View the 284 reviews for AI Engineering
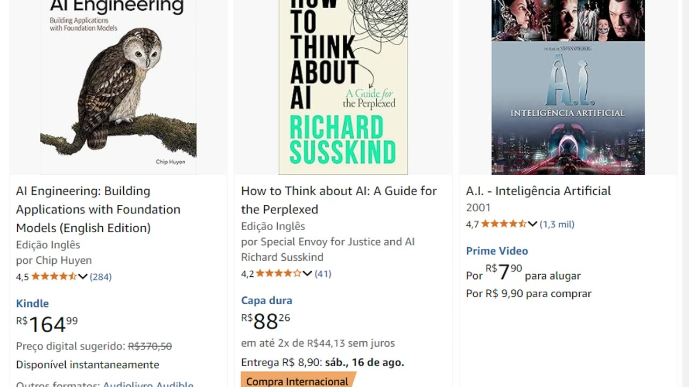This screenshot has height=387, width=689. coord(101,277)
